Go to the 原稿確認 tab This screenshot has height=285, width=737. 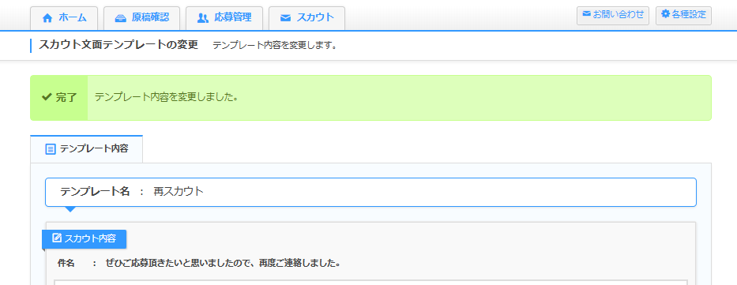[142, 18]
